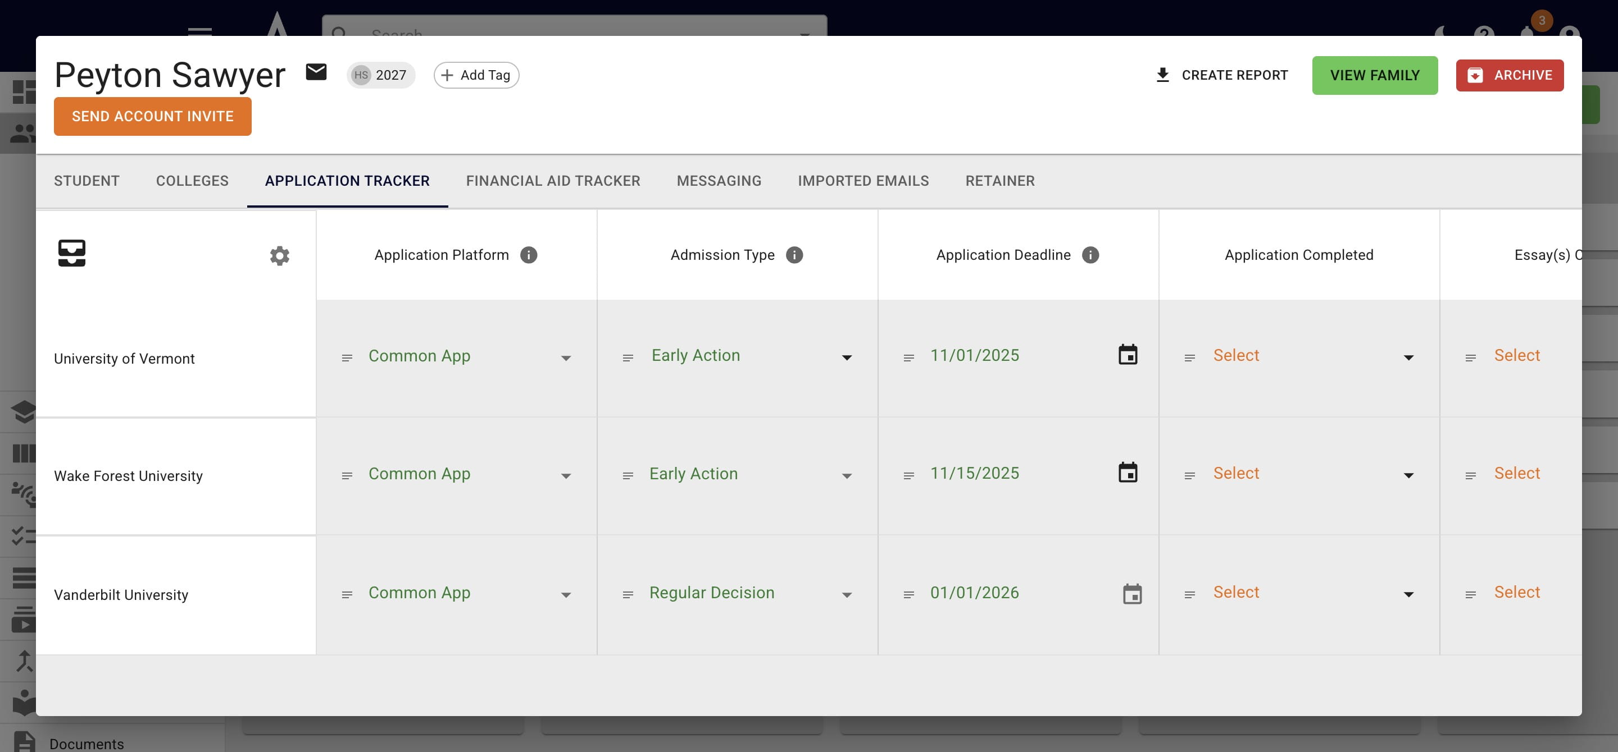Screen dimensions: 1618x752
Task: Click notes icon beside Regular Decision
Action: (x=628, y=594)
